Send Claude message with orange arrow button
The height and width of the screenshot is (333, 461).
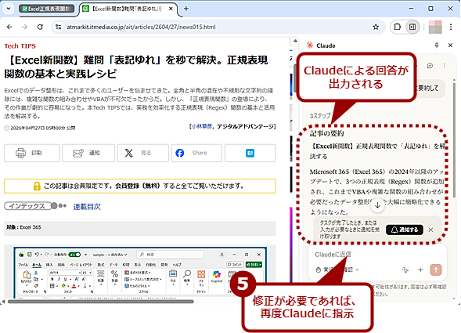(x=436, y=270)
